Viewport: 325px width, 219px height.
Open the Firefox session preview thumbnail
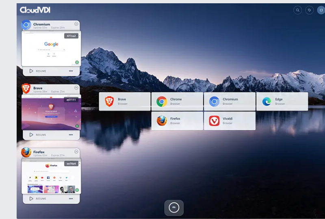point(51,176)
